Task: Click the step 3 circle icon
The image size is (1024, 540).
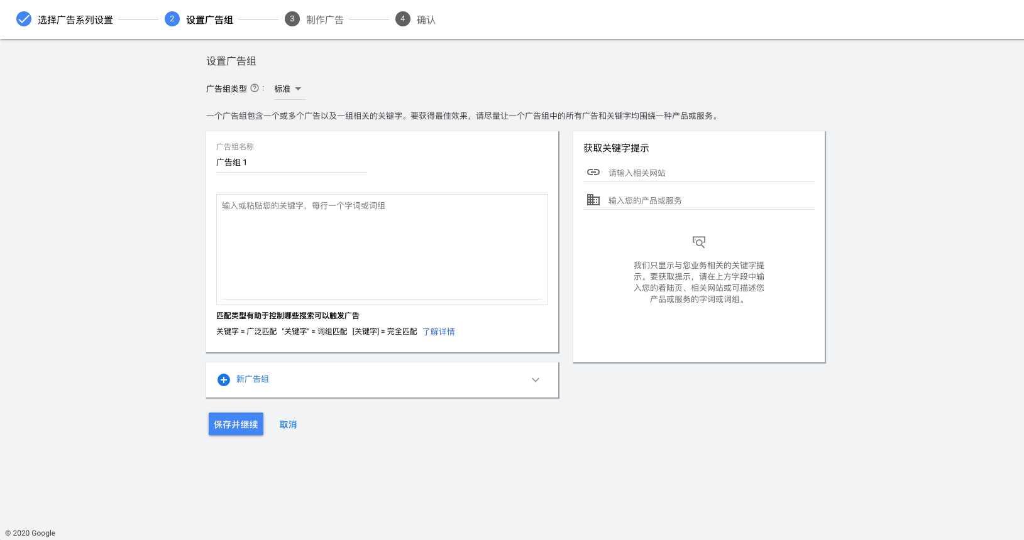Action: pyautogui.click(x=292, y=19)
